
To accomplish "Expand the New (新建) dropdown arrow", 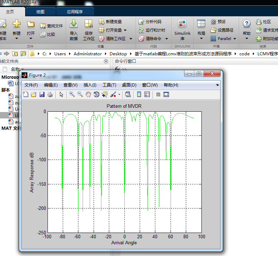I will pos(16,38).
